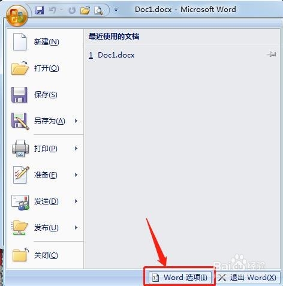The width and height of the screenshot is (283, 286).
Task: Click the Save icon in Quick Access Toolbar
Action: coord(40,10)
